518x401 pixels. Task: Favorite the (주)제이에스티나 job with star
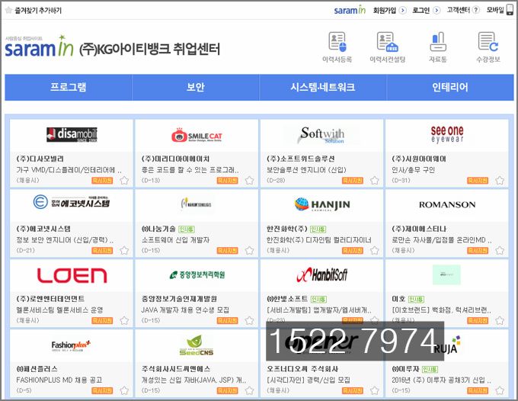pyautogui.click(x=500, y=251)
